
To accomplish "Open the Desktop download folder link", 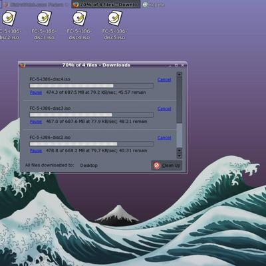I will [x=89, y=166].
